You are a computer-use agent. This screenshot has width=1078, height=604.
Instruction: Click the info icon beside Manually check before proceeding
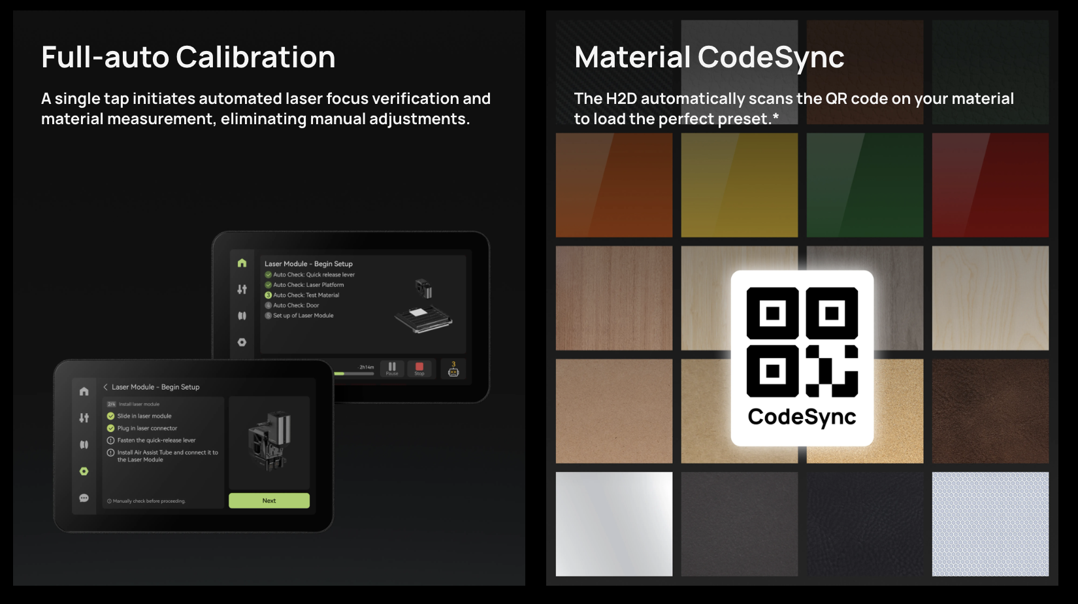109,501
